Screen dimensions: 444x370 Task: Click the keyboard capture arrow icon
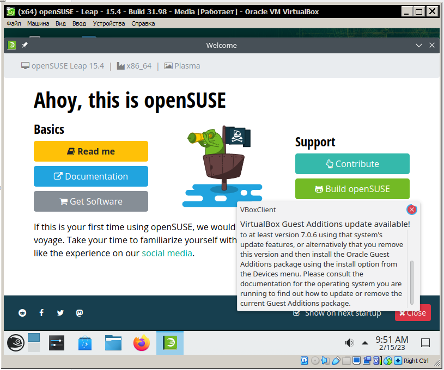click(x=398, y=361)
